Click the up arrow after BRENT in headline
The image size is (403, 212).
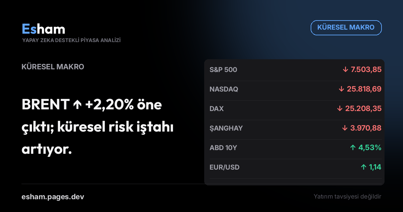tap(77, 105)
